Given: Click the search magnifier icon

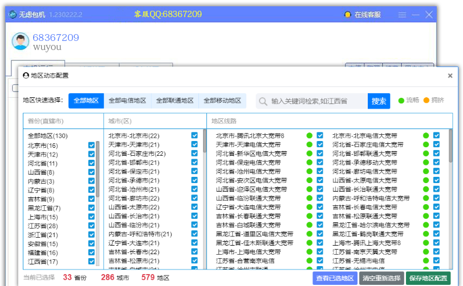Looking at the screenshot, I should click(263, 101).
